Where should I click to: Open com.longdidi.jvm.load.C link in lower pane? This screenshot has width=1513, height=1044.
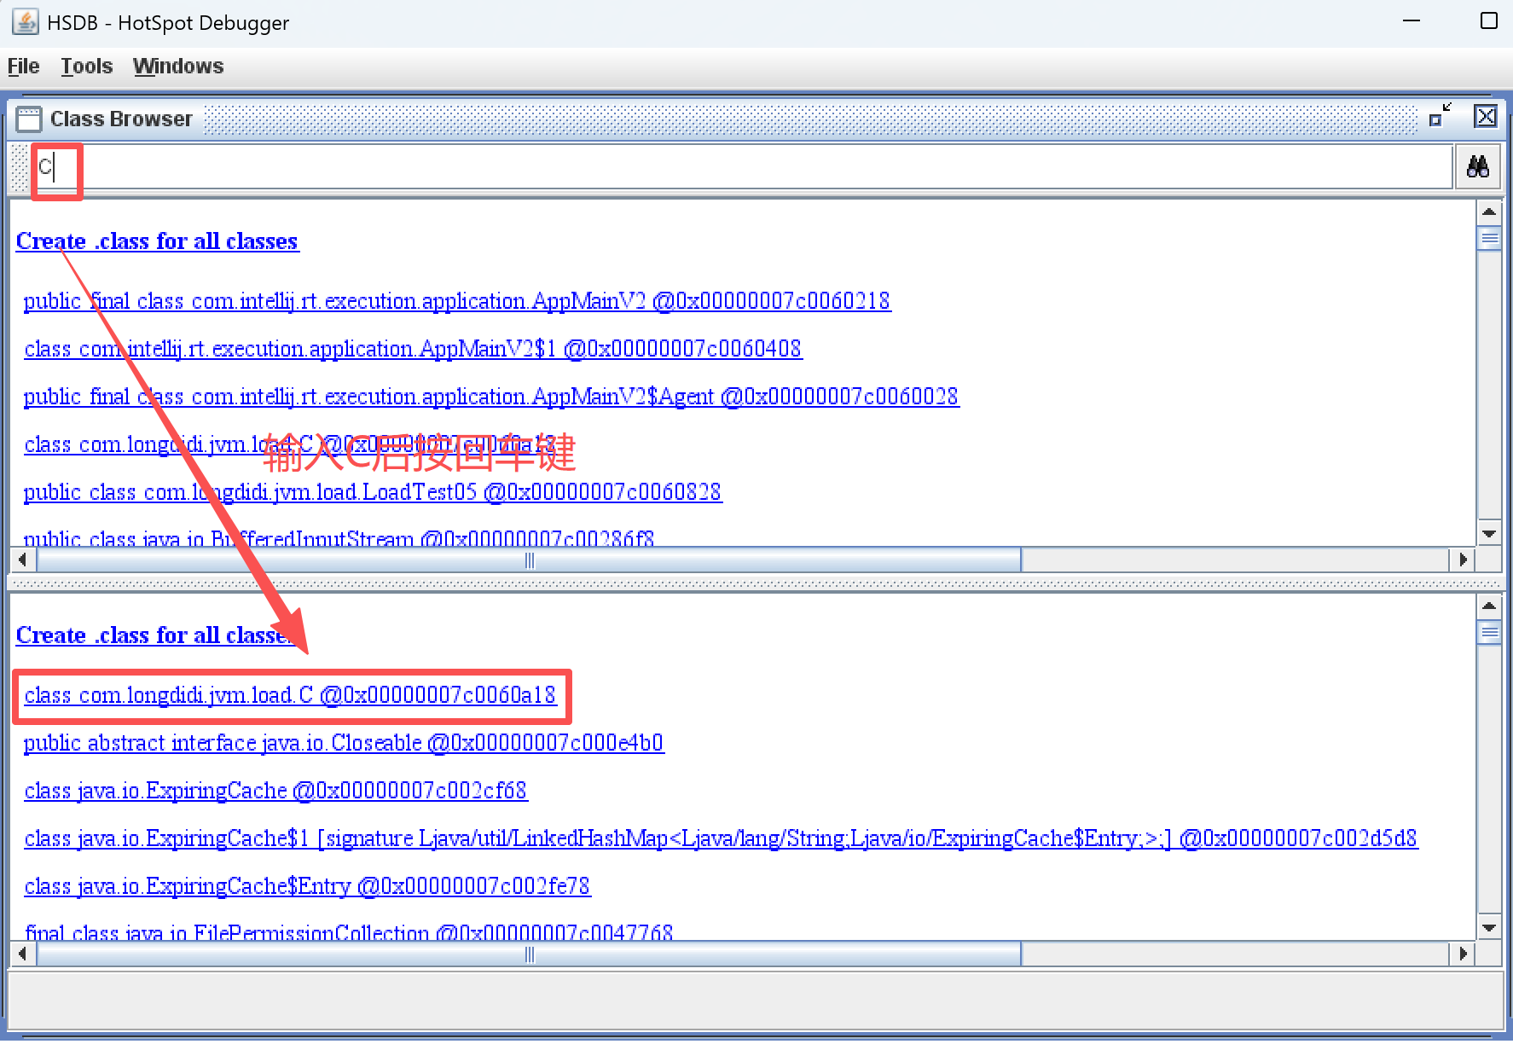pyautogui.click(x=290, y=695)
